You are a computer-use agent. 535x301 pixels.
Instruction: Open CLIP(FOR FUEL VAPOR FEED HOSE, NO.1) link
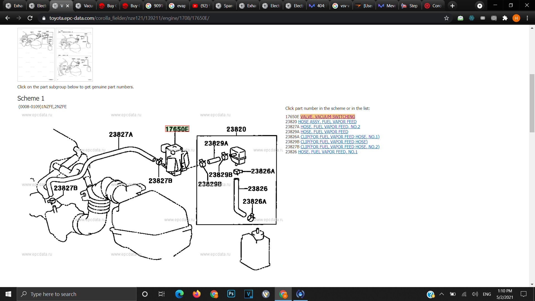(x=340, y=137)
